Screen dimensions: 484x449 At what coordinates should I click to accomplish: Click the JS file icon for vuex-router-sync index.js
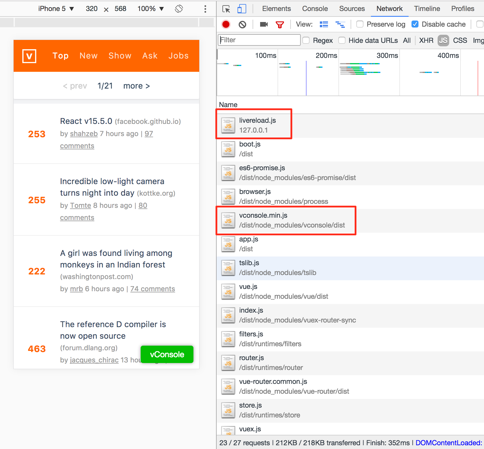click(x=228, y=316)
